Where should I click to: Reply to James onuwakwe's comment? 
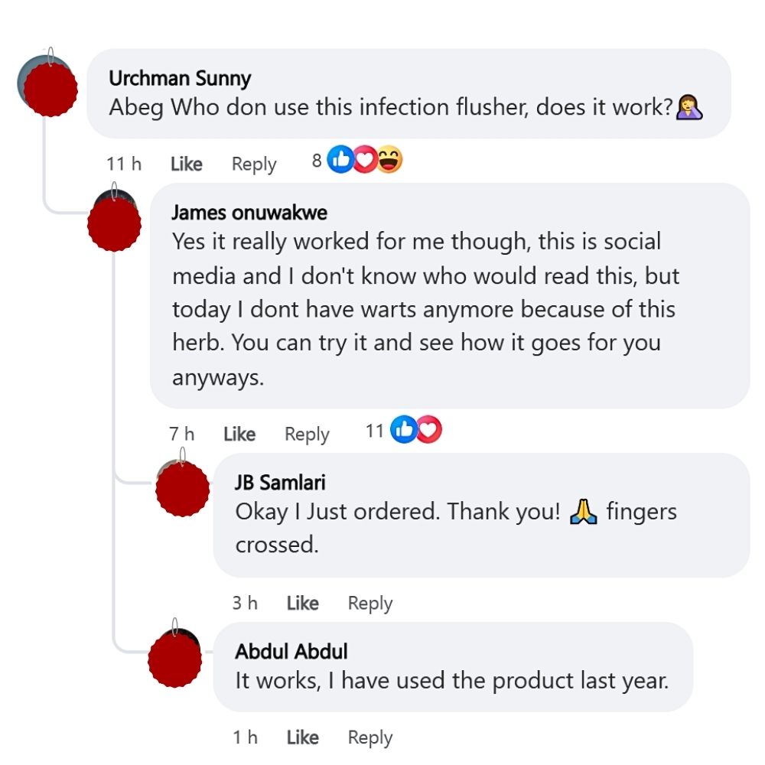pyautogui.click(x=306, y=434)
